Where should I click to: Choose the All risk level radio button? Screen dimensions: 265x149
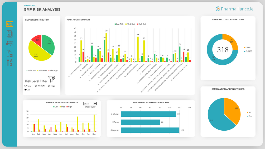26,90
